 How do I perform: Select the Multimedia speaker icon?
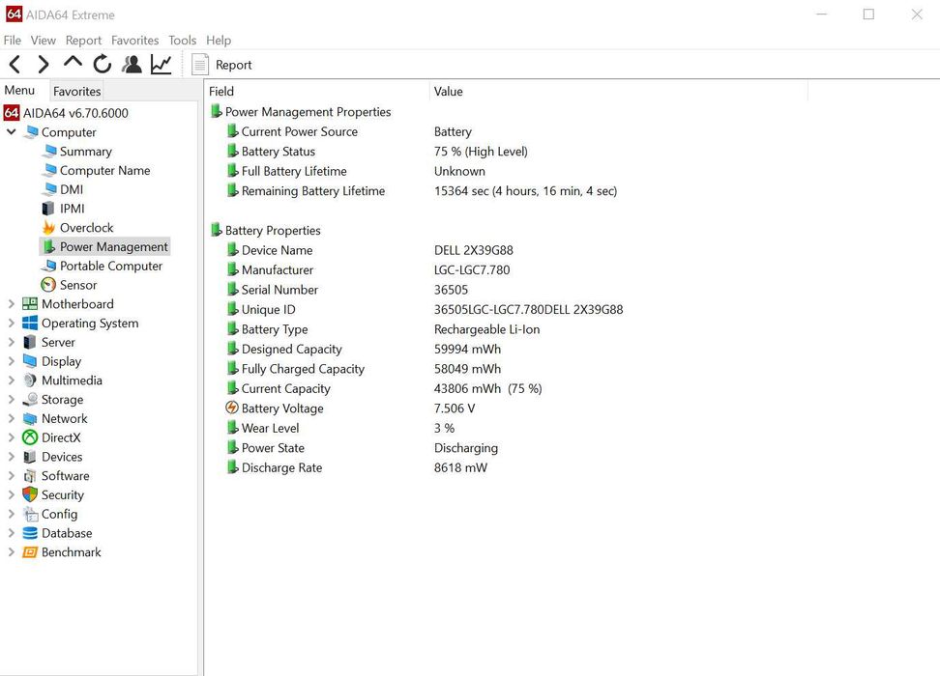(29, 380)
